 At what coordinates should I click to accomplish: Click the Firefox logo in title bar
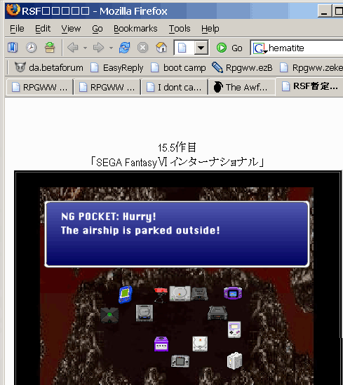pos(13,10)
